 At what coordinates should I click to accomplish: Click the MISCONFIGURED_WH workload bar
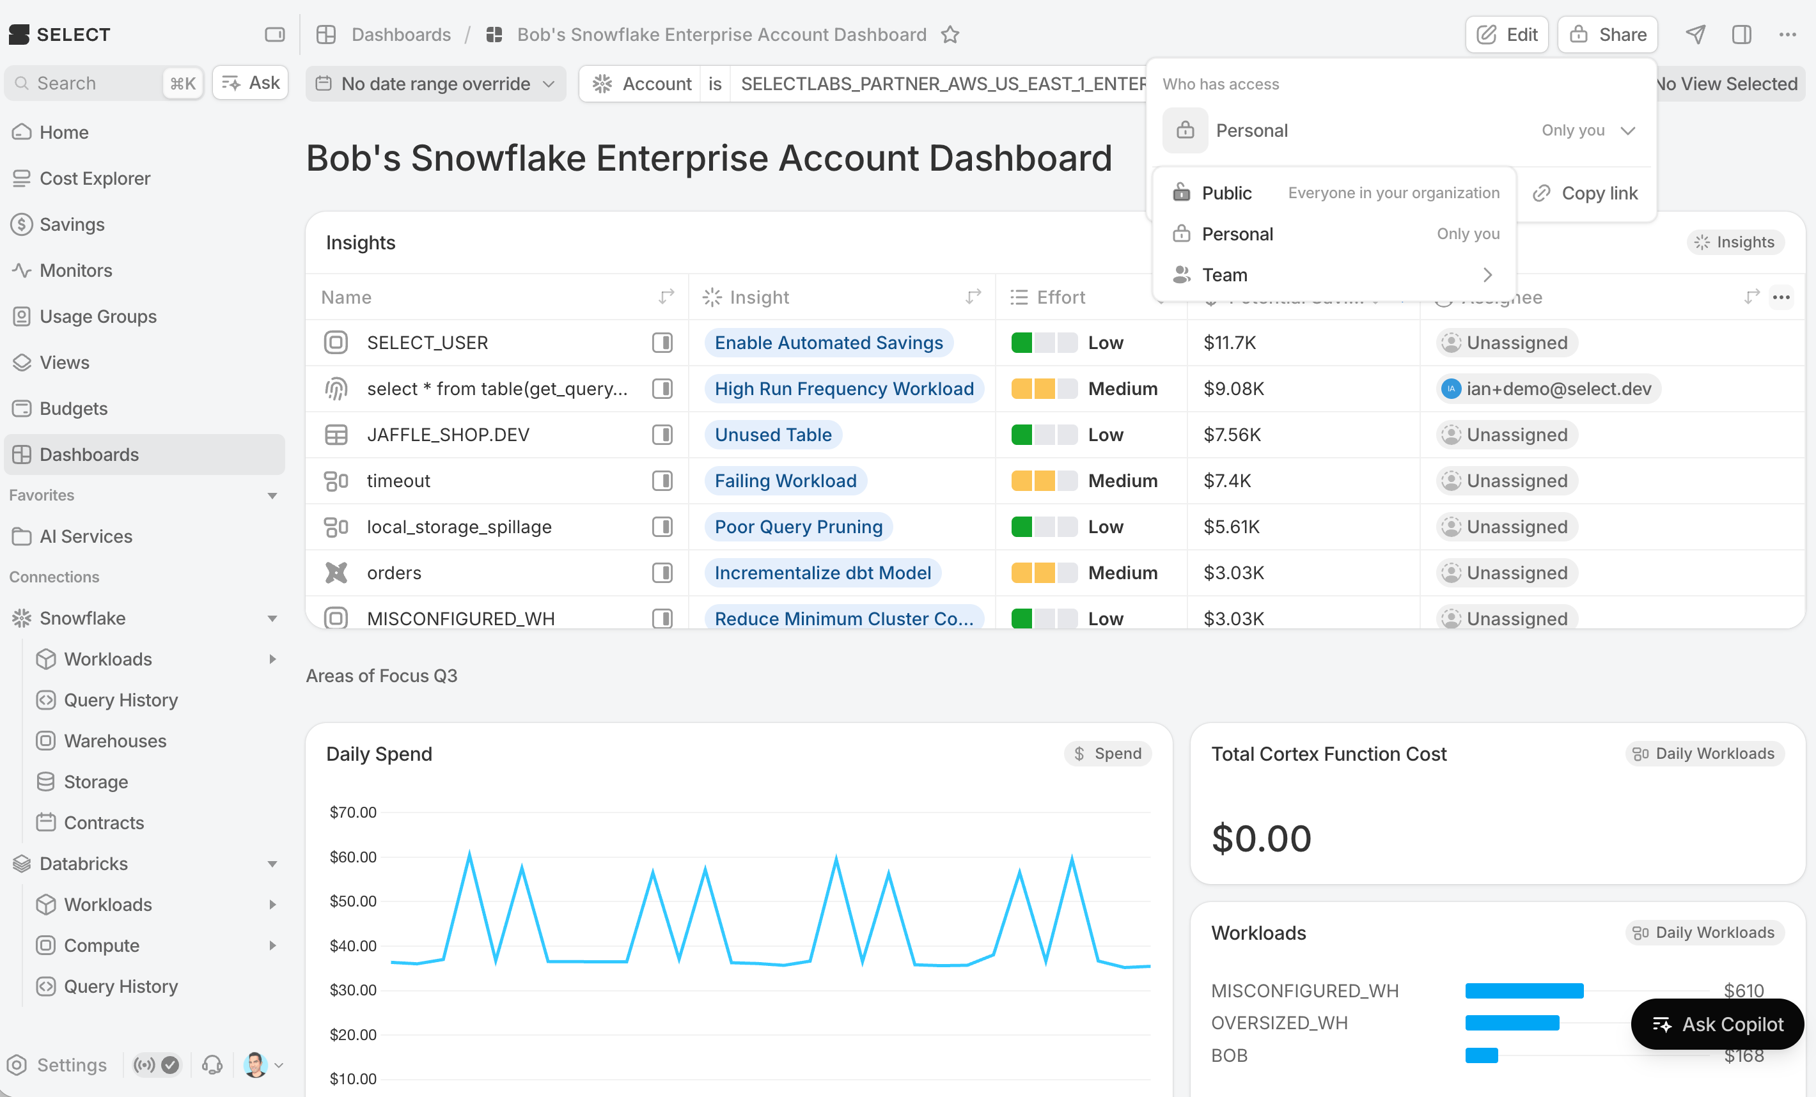[1524, 990]
